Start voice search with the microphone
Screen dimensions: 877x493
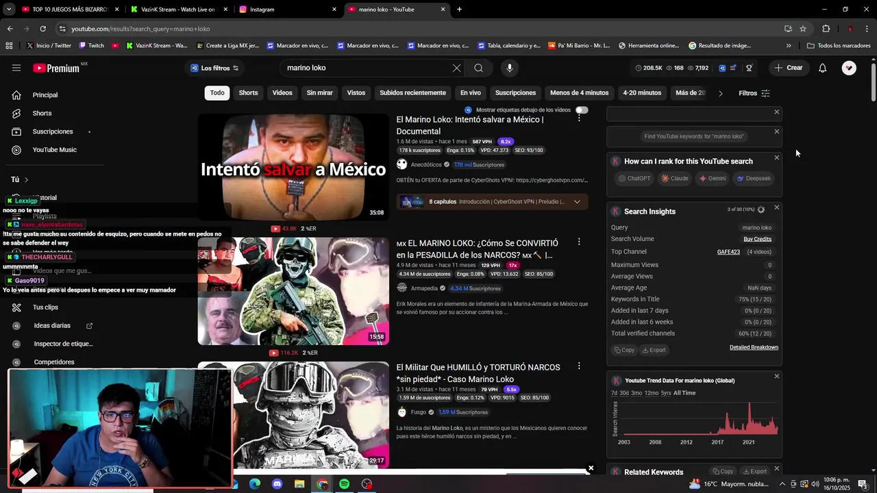coord(509,68)
